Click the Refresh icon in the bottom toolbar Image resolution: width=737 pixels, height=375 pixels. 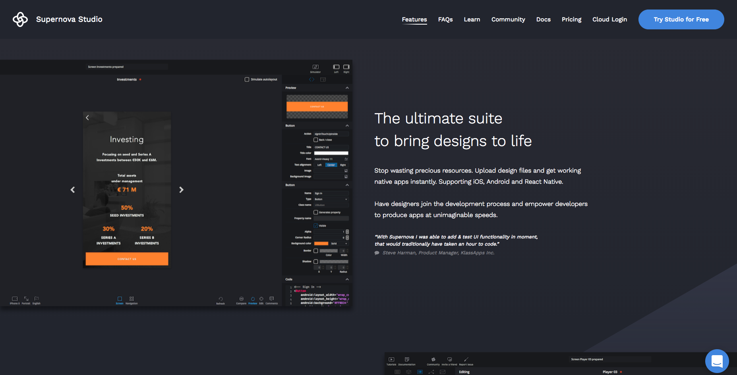[221, 299]
